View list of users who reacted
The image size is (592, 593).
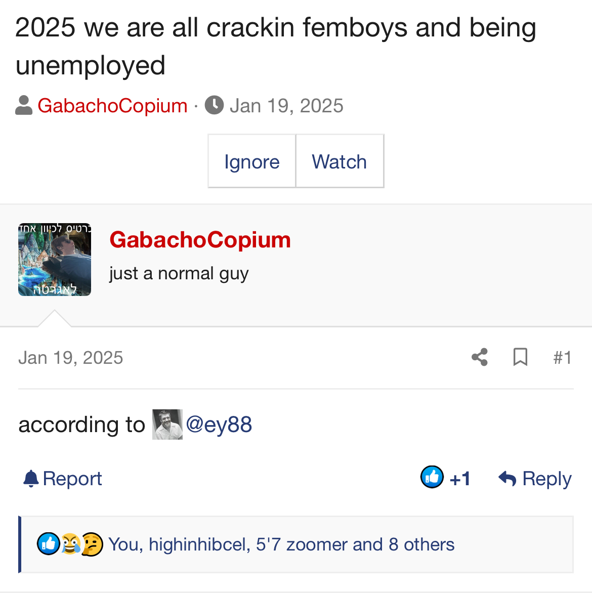[281, 544]
